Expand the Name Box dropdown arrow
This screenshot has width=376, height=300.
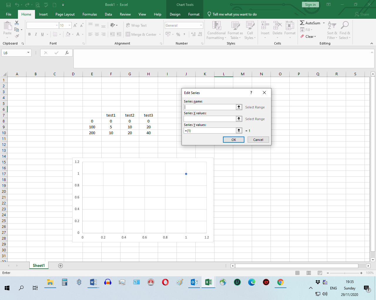[28, 53]
